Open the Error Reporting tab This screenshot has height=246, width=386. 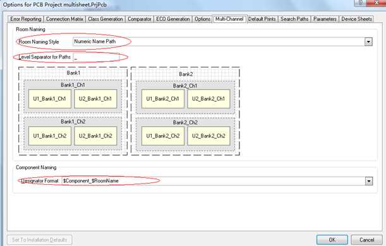click(26, 19)
